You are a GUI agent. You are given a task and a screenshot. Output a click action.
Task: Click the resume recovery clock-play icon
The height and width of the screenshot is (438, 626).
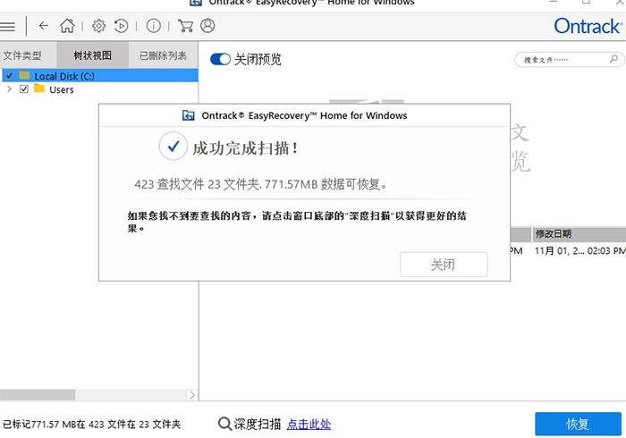(x=121, y=26)
